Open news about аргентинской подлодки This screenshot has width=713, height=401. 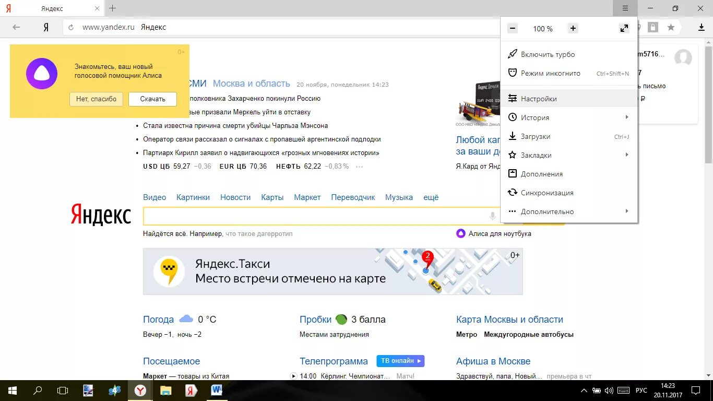pos(262,139)
